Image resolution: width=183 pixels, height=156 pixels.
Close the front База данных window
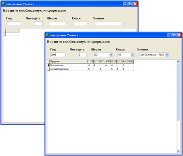click(x=179, y=35)
